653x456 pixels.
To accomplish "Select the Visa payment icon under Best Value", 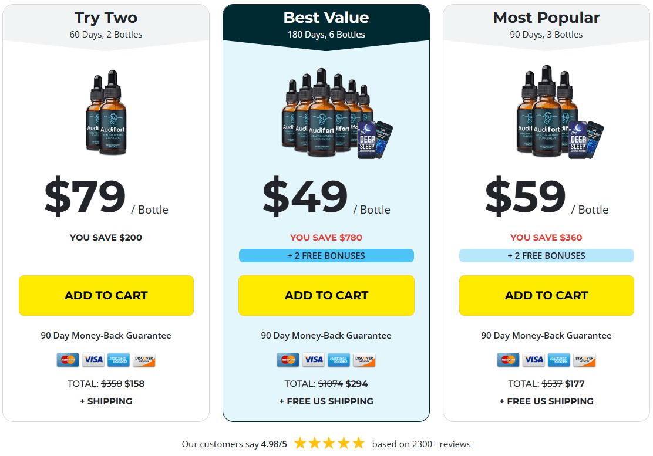I will click(313, 360).
